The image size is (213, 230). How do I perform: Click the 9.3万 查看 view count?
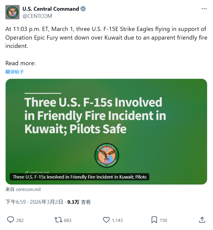(79, 202)
